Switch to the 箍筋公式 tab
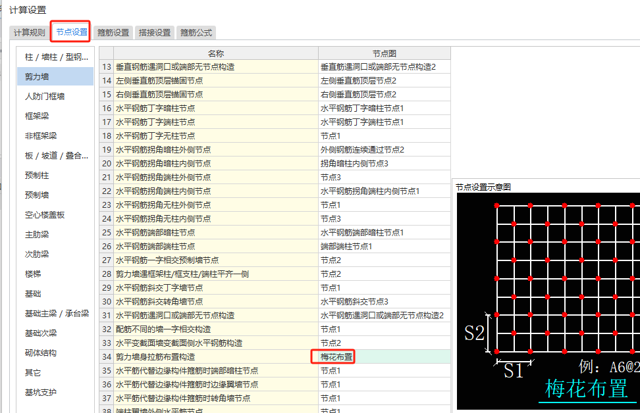Viewport: 640px width, 413px height. coord(196,33)
